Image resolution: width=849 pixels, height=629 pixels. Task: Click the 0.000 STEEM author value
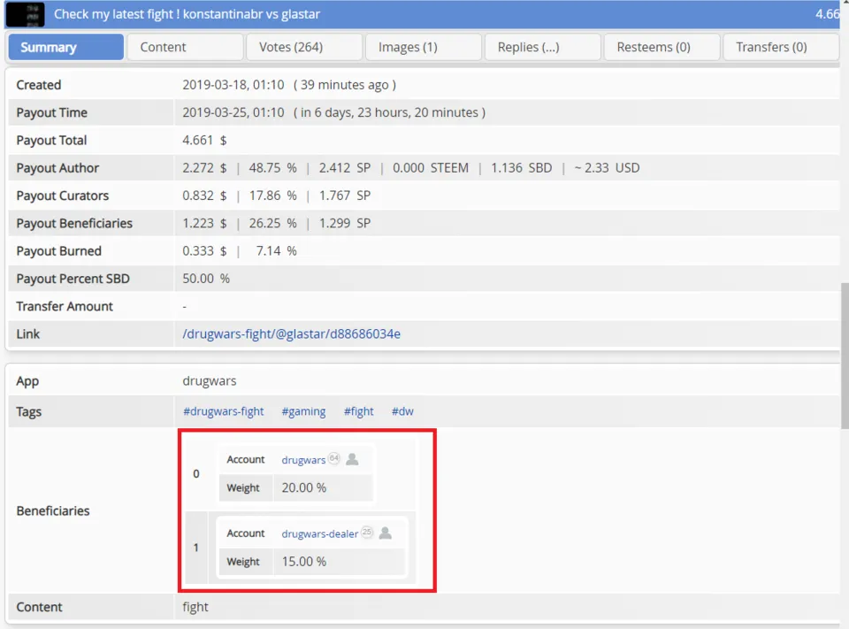coord(431,168)
